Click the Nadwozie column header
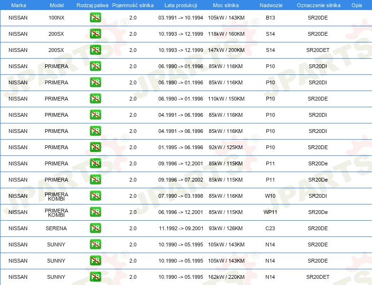The height and width of the screenshot is (285, 372). (x=271, y=5)
